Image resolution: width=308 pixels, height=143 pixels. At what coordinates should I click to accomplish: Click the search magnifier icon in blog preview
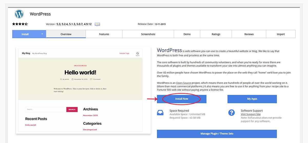click(138, 53)
